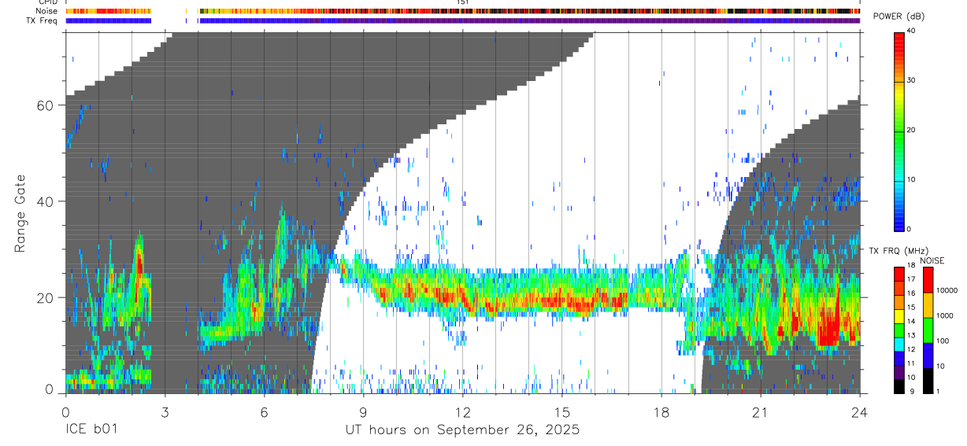The image size is (967, 446).
Task: Click the Noise strip above the plot
Action: [x=463, y=12]
